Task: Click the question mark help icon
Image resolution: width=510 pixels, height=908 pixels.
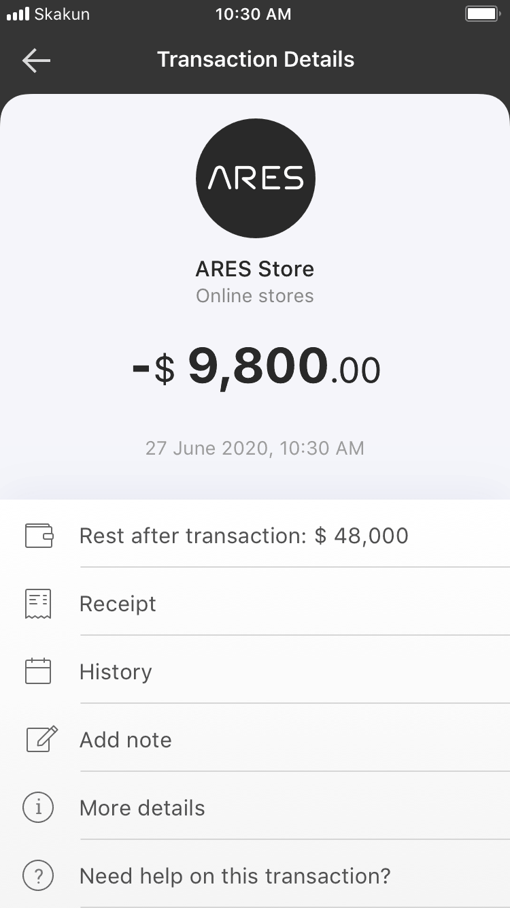Action: (x=38, y=875)
